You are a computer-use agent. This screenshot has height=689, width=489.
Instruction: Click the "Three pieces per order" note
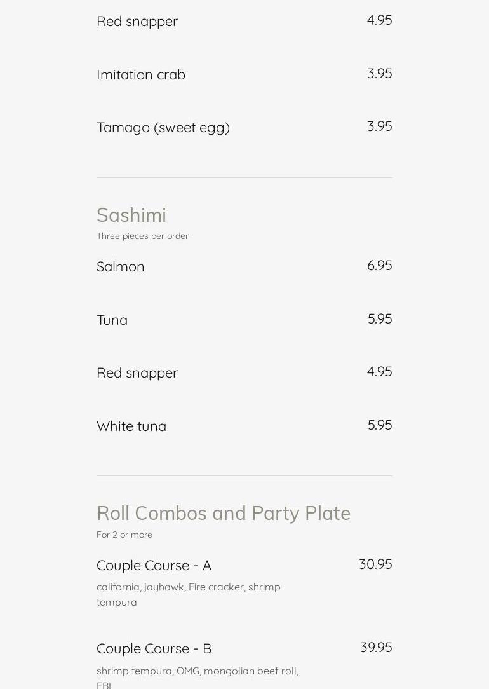click(142, 236)
